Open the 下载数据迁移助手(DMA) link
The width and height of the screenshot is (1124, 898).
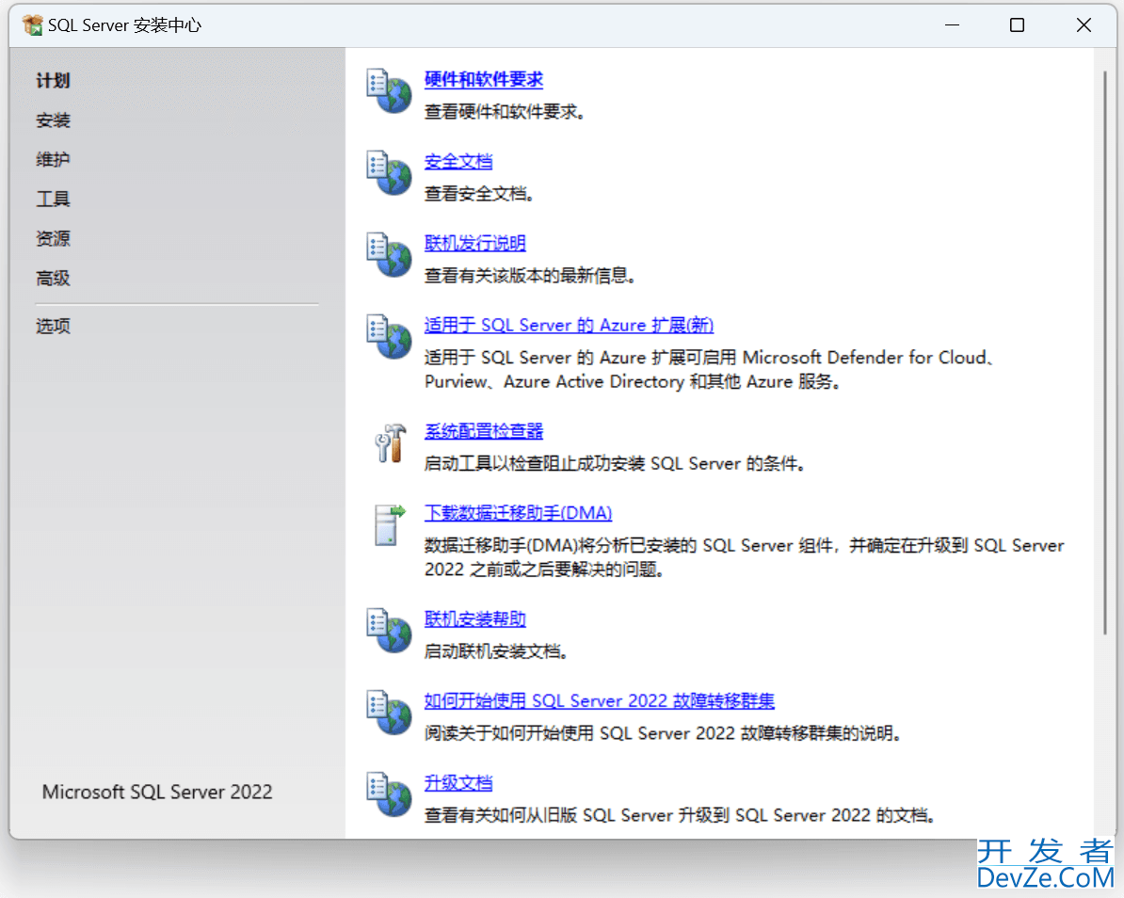click(518, 512)
